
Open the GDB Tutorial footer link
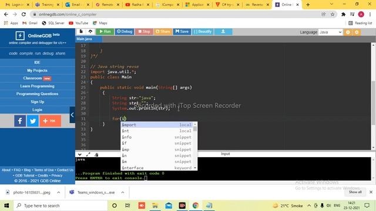click(25, 175)
